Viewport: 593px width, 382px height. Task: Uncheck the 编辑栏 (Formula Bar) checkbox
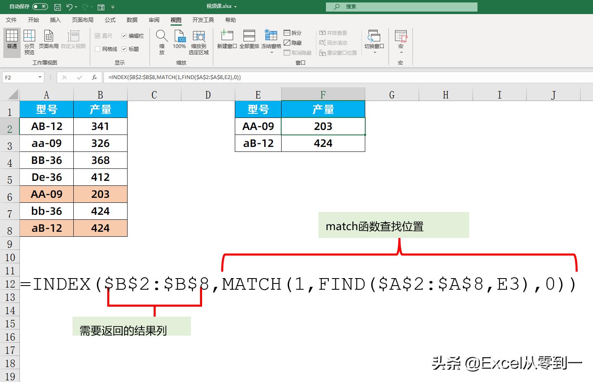(124, 36)
